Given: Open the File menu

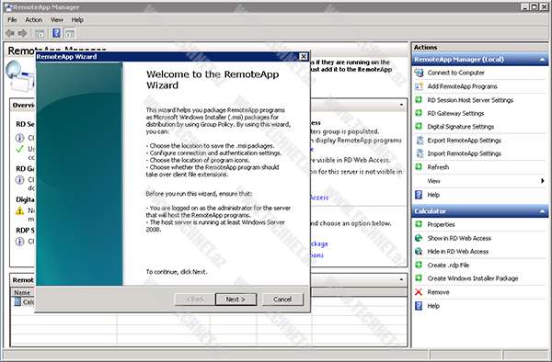Looking at the screenshot, I should pos(12,20).
